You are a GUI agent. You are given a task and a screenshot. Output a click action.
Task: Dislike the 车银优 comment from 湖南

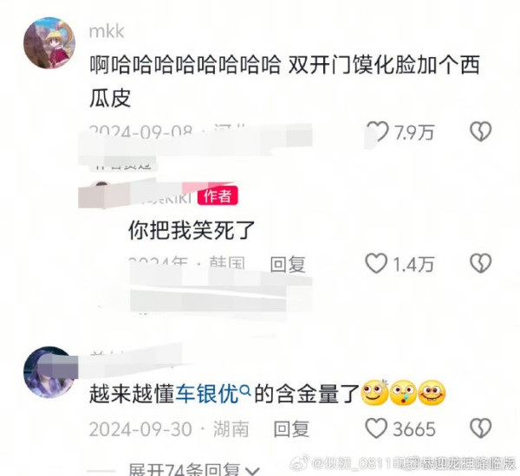click(x=480, y=428)
